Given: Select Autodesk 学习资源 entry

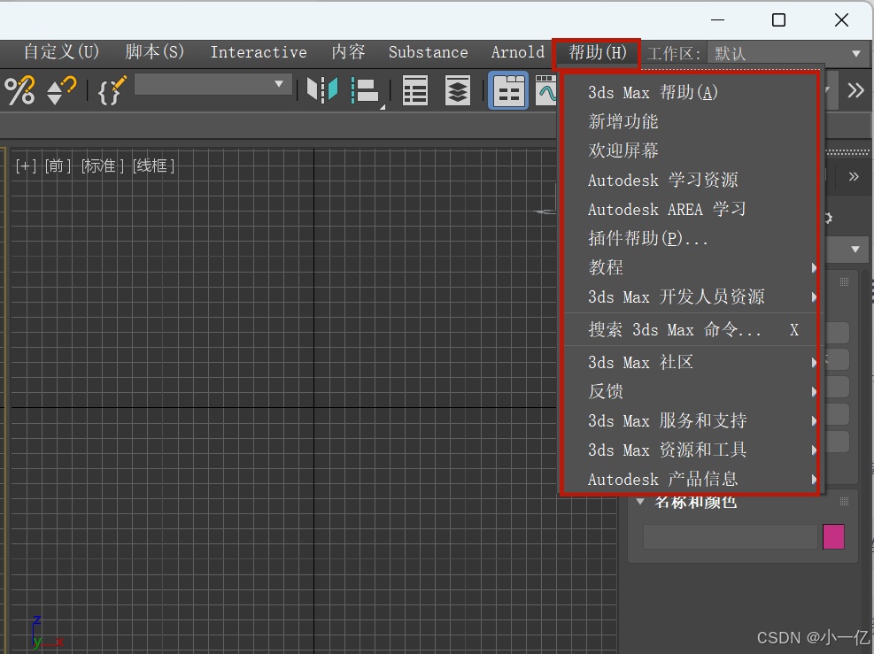Looking at the screenshot, I should pyautogui.click(x=690, y=180).
